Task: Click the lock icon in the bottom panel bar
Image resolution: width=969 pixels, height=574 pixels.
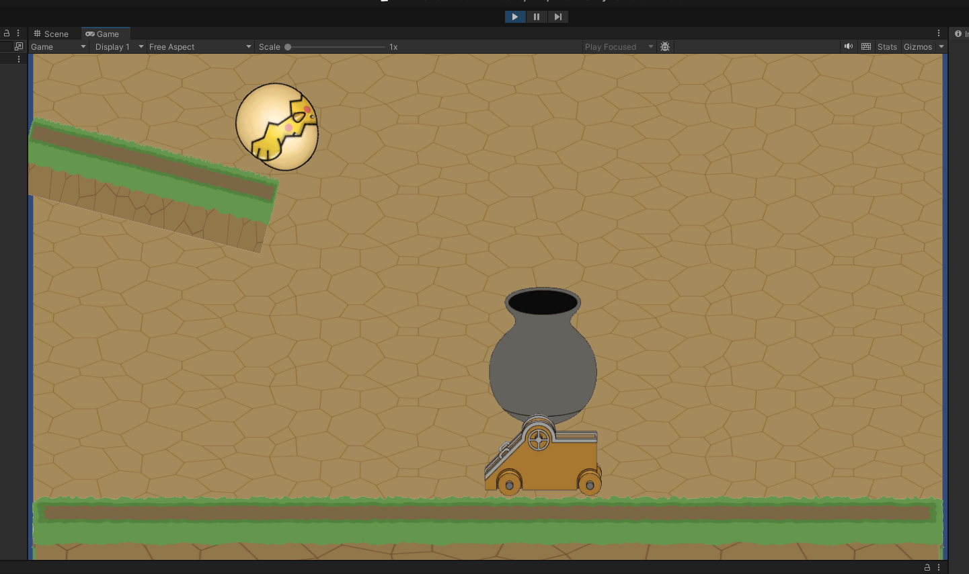Action: click(x=927, y=567)
